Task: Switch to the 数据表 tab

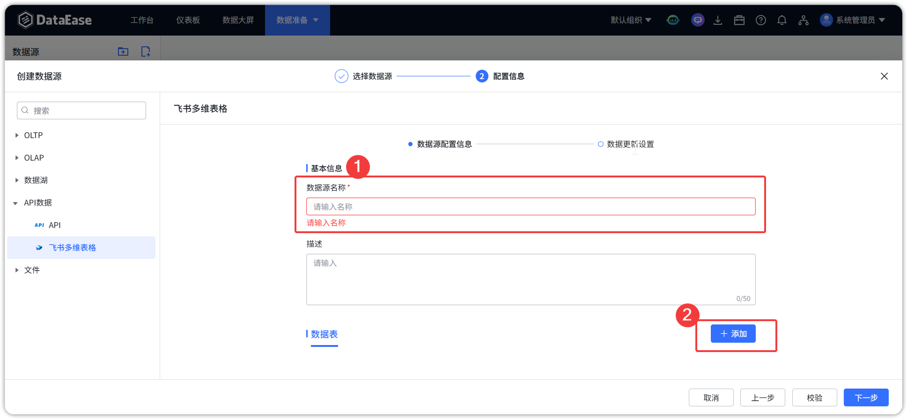Action: click(324, 334)
